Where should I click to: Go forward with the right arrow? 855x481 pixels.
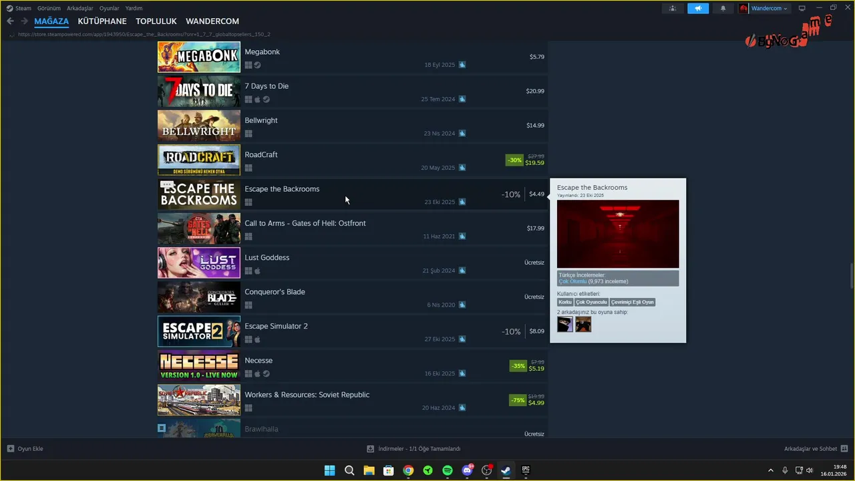[x=25, y=21]
